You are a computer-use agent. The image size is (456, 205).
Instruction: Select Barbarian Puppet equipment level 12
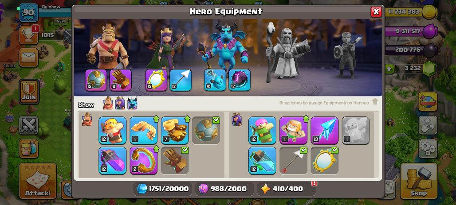pyautogui.click(x=113, y=130)
